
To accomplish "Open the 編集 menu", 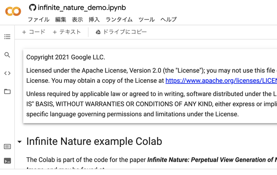I will [61, 19].
